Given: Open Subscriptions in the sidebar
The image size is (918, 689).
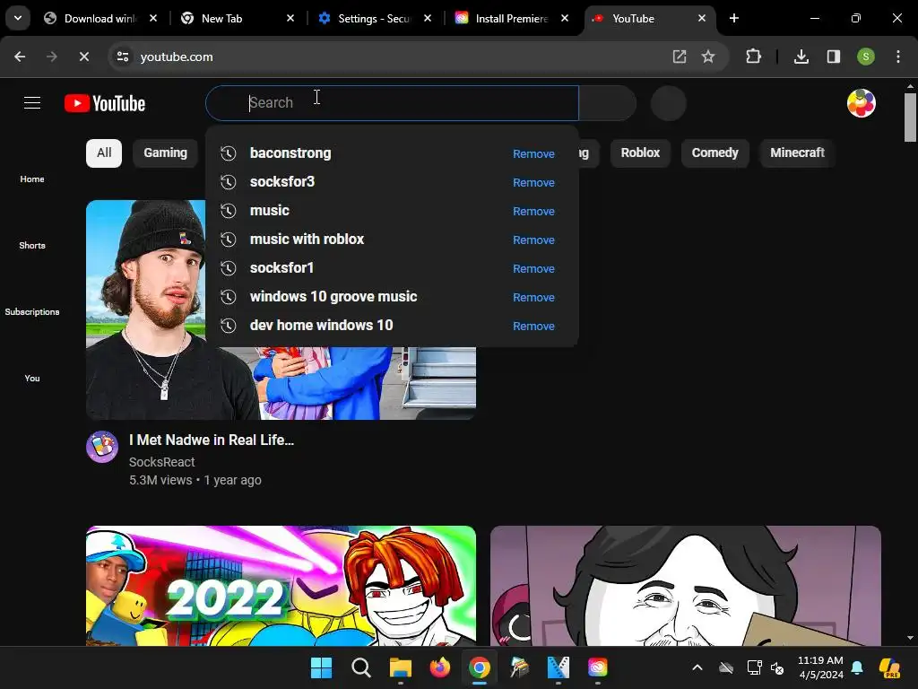Looking at the screenshot, I should click(32, 311).
